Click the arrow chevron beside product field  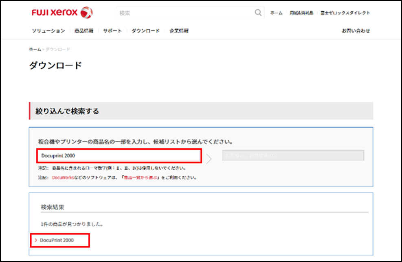coord(209,159)
